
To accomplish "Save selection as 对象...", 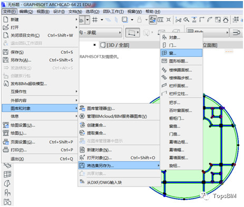I will click(181, 37).
